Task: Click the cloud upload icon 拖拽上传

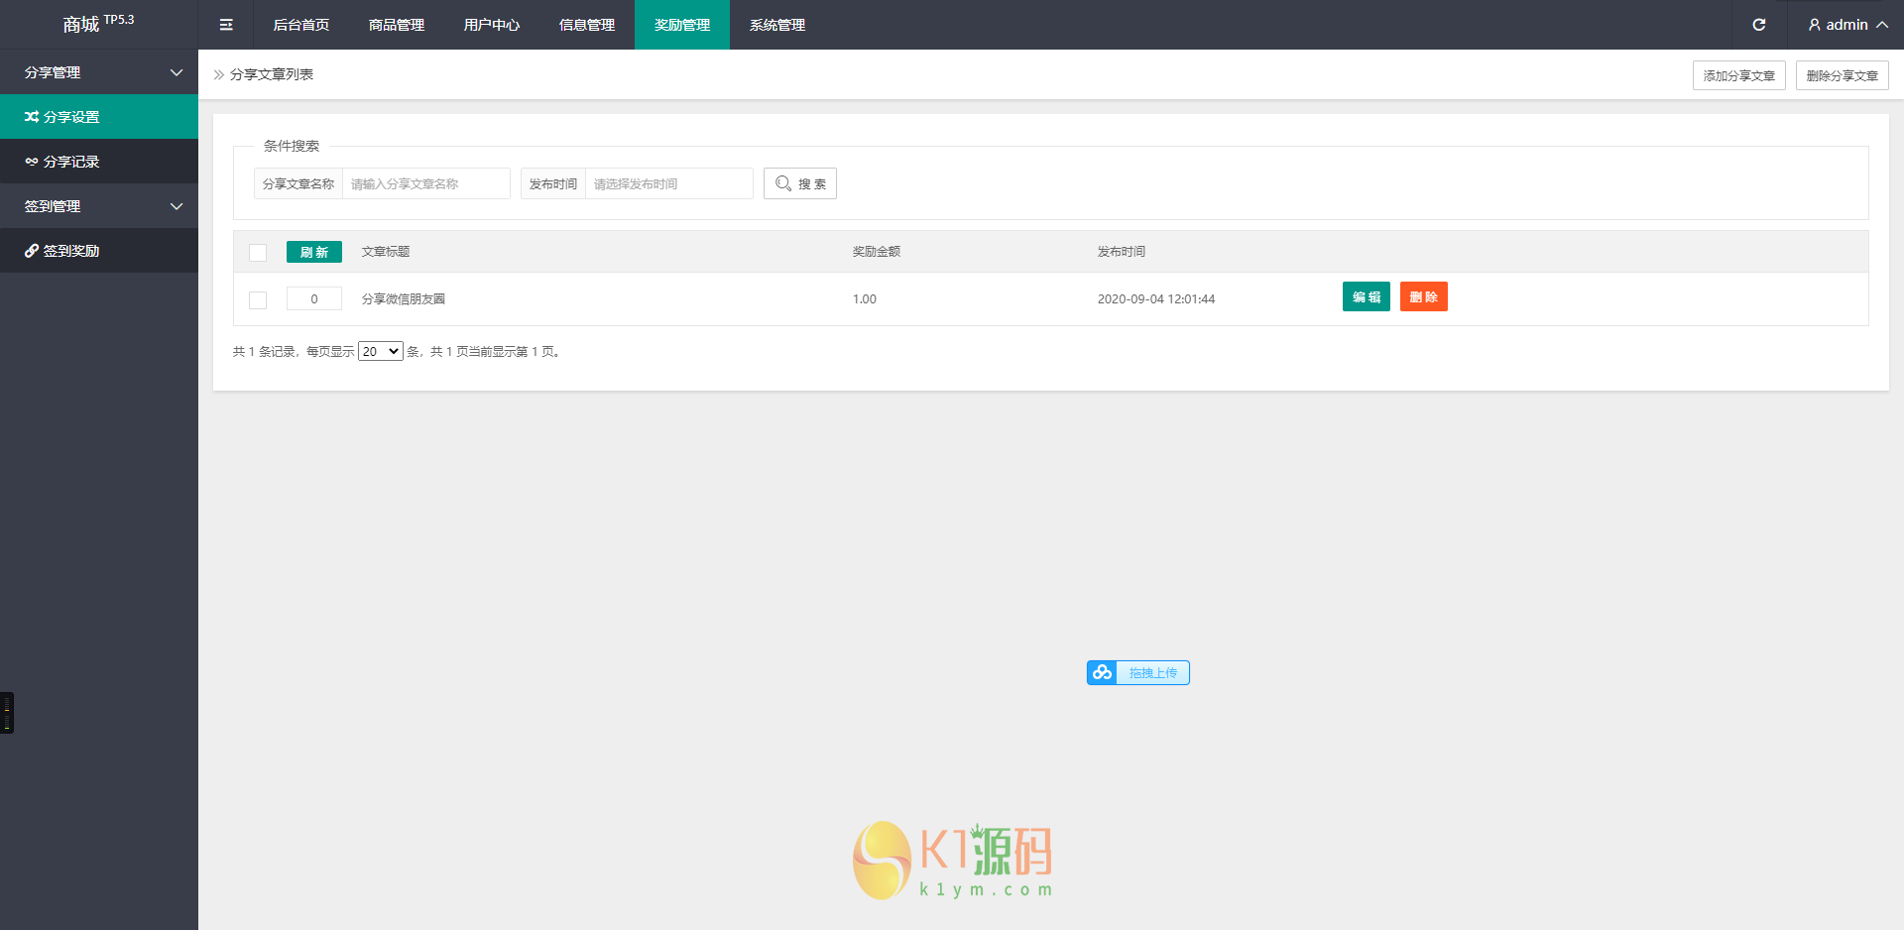Action: coord(1102,673)
